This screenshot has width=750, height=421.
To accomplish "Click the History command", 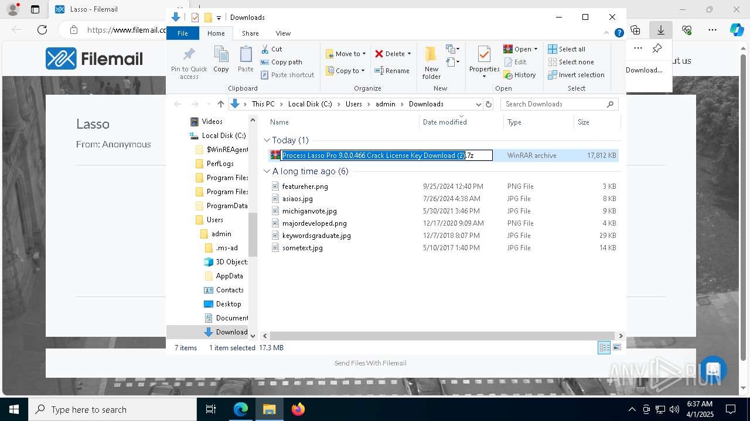I will click(520, 75).
